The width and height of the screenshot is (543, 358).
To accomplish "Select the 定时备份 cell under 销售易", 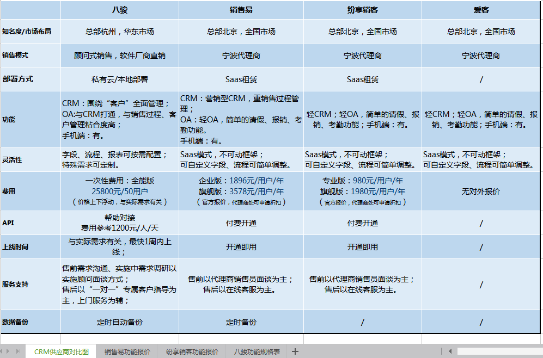I will (241, 322).
